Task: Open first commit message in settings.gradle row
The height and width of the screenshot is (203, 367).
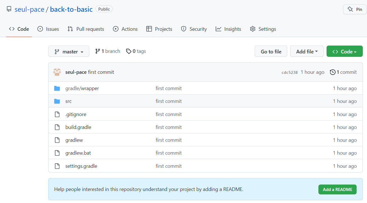Action: (x=169, y=166)
